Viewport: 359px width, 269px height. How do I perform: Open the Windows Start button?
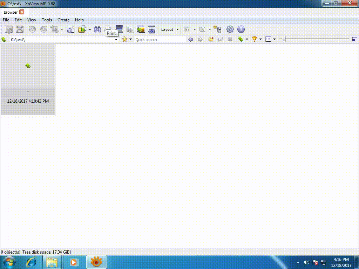[x=9, y=262]
